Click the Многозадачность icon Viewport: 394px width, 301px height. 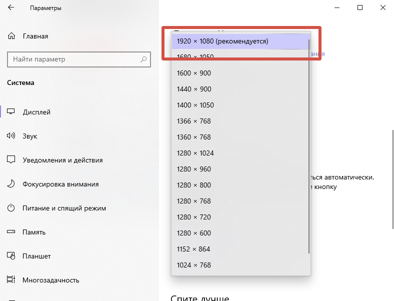pos(11,280)
